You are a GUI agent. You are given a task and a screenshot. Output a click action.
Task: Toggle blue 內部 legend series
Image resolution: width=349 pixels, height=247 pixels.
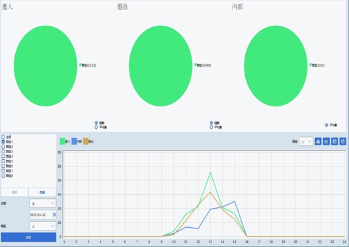pos(77,141)
